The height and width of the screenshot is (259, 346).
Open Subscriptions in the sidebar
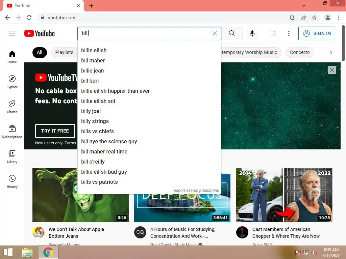click(12, 132)
